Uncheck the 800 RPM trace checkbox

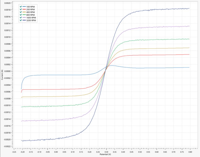point(21,15)
